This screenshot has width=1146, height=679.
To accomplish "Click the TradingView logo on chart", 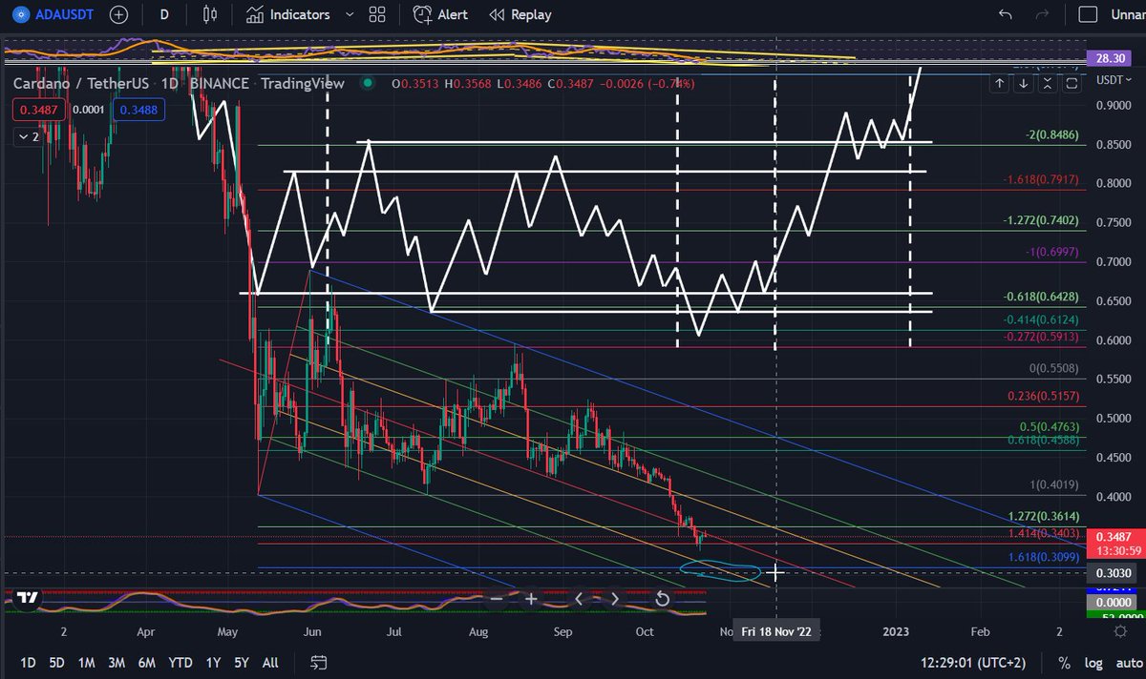I will (28, 599).
